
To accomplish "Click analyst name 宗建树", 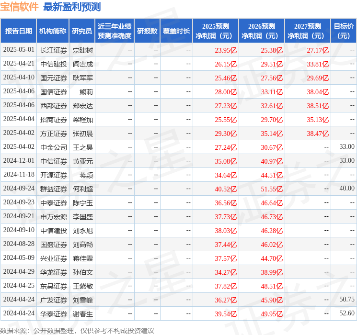I will (83, 50).
